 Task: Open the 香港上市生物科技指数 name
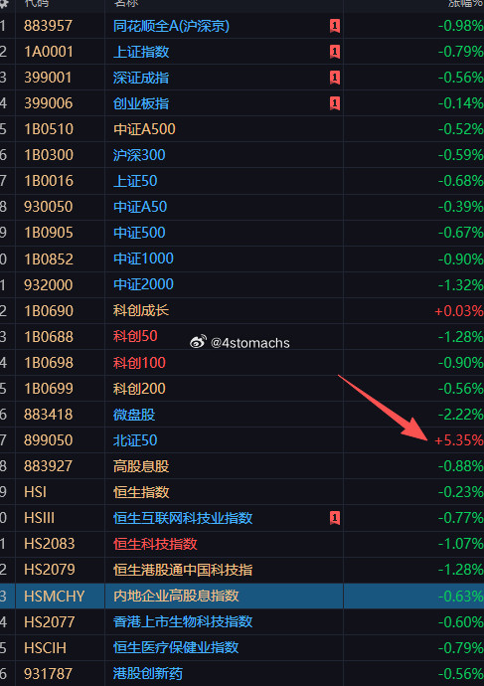183,621
